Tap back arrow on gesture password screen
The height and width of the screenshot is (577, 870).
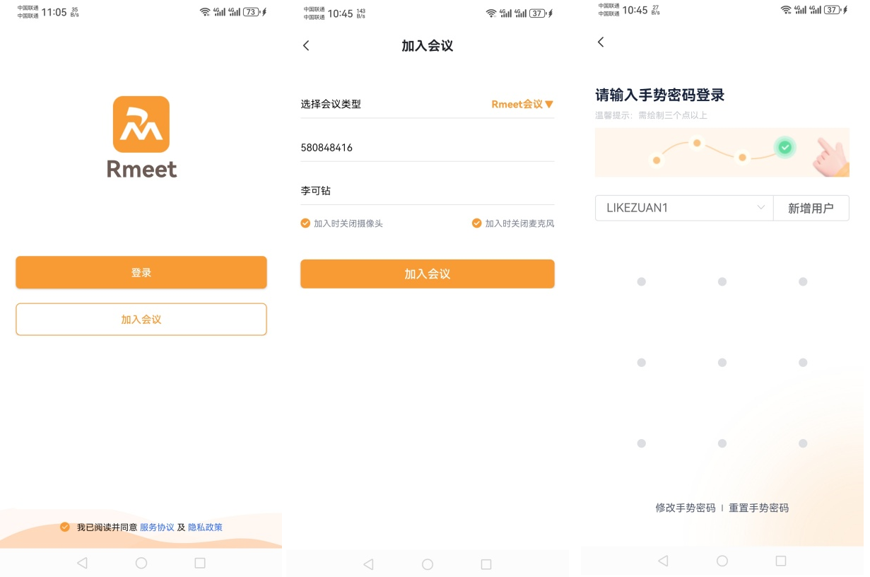point(601,42)
